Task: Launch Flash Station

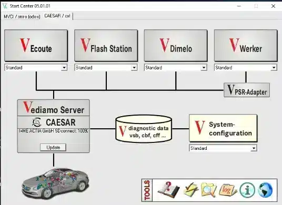Action: coord(106,46)
